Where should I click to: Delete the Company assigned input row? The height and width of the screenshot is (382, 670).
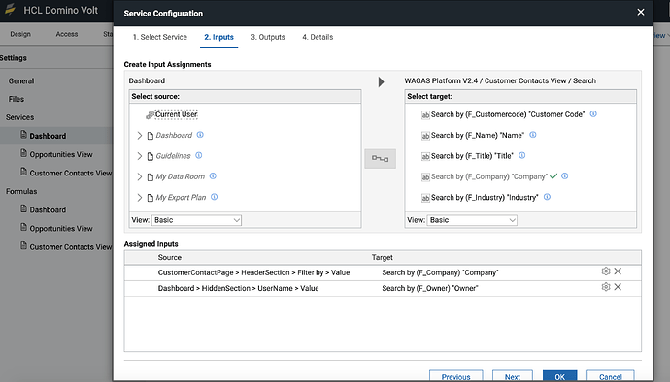pos(618,271)
